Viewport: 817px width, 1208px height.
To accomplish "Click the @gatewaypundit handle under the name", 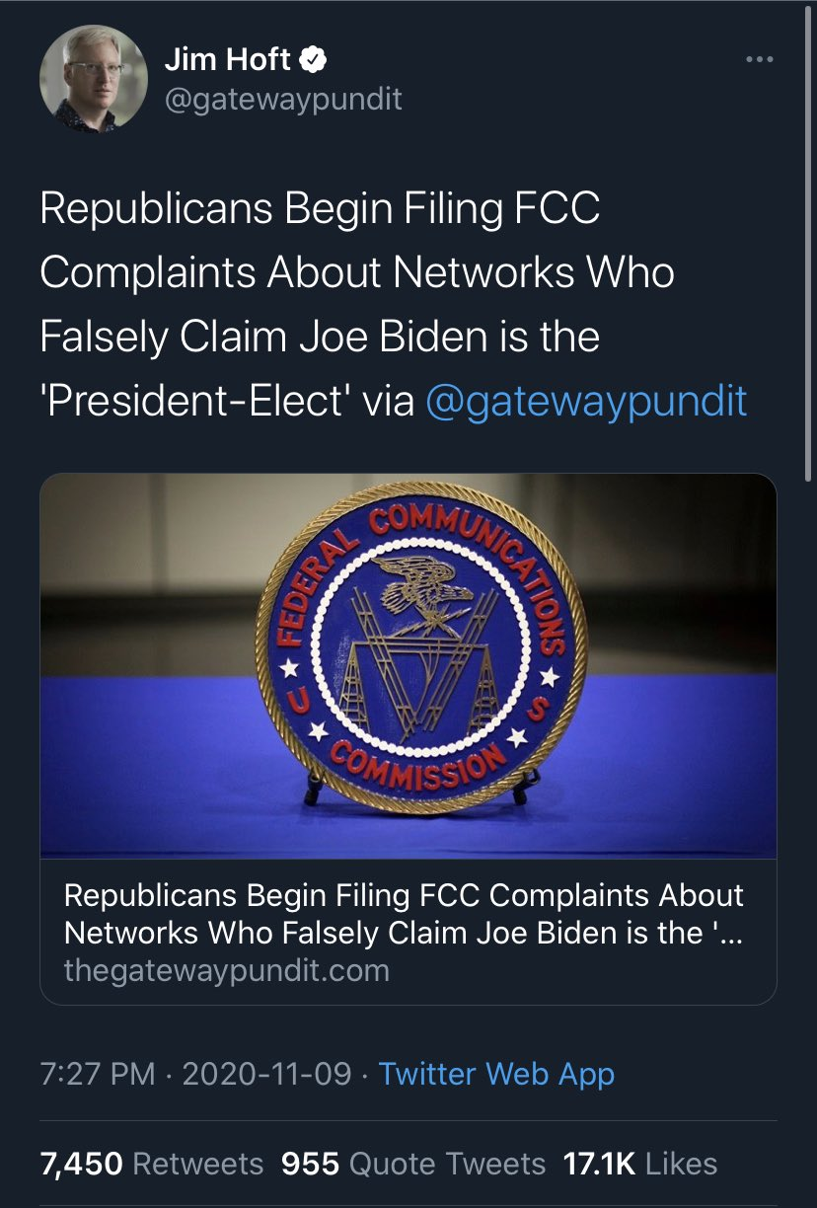I will tap(283, 100).
